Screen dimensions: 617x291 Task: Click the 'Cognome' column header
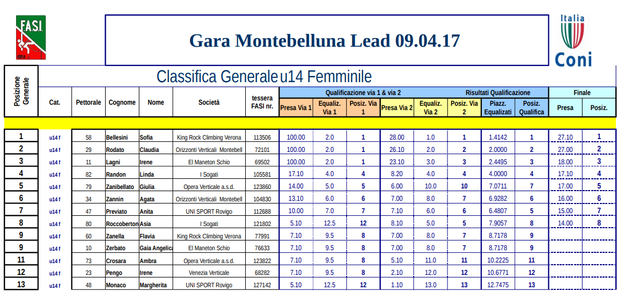pyautogui.click(x=122, y=102)
